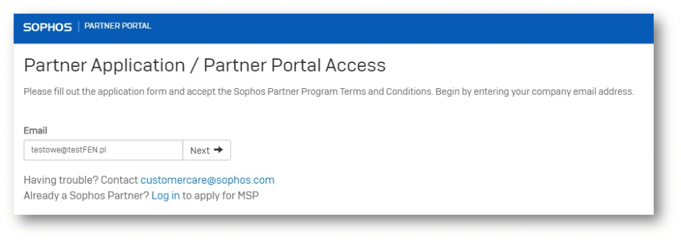Click the Email field label

(35, 131)
